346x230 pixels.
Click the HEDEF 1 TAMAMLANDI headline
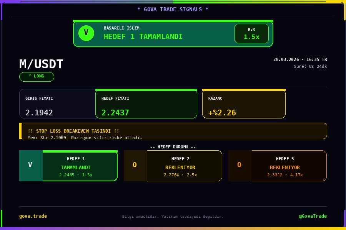143,36
